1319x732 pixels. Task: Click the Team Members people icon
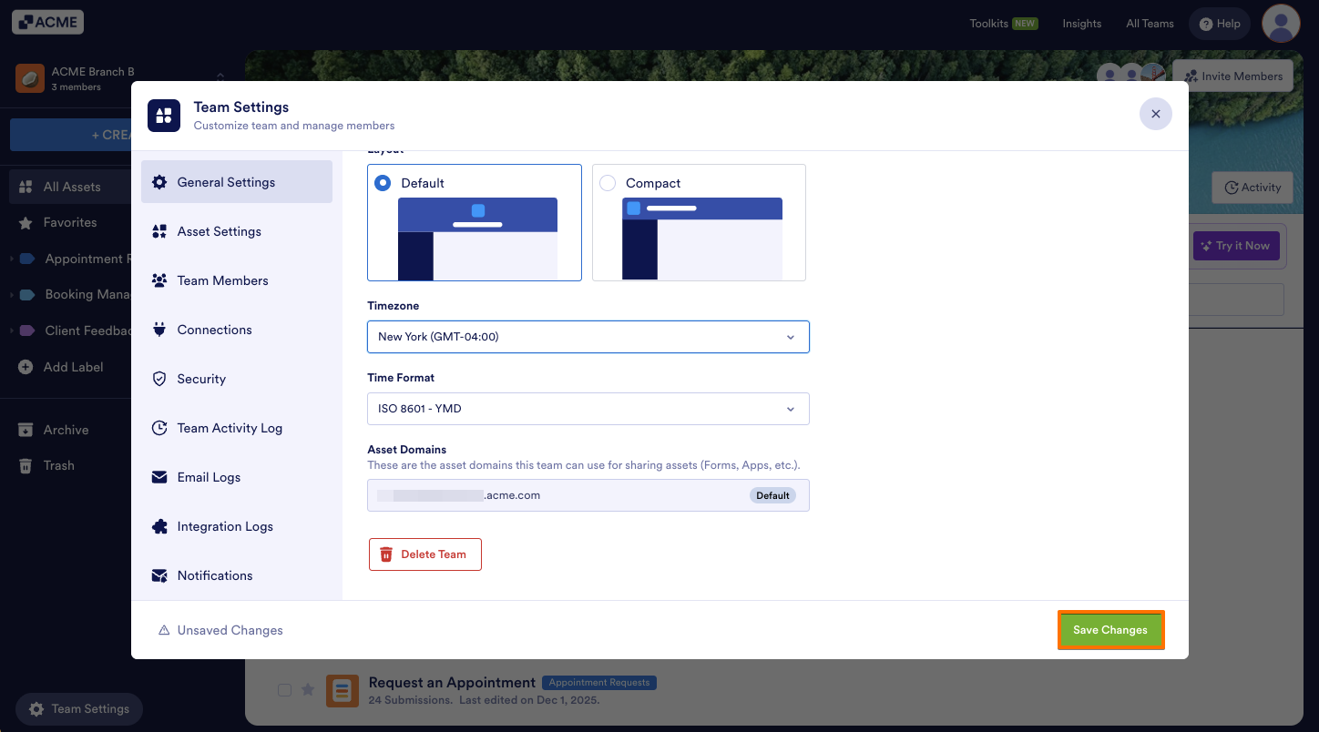tap(159, 280)
